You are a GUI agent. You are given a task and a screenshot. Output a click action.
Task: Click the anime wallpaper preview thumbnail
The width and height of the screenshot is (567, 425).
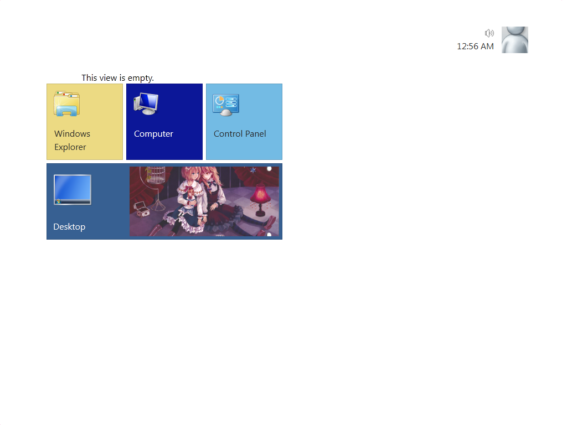pyautogui.click(x=204, y=201)
